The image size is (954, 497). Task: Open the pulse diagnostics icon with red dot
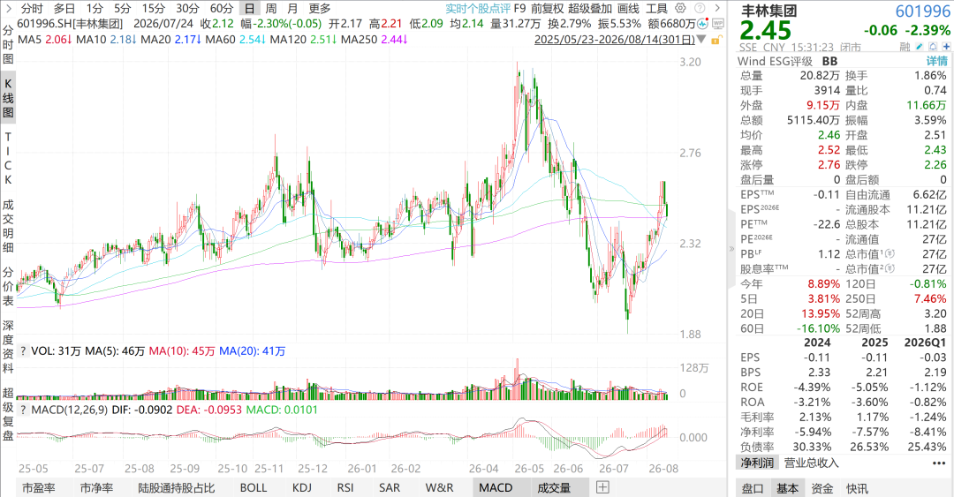(x=703, y=24)
